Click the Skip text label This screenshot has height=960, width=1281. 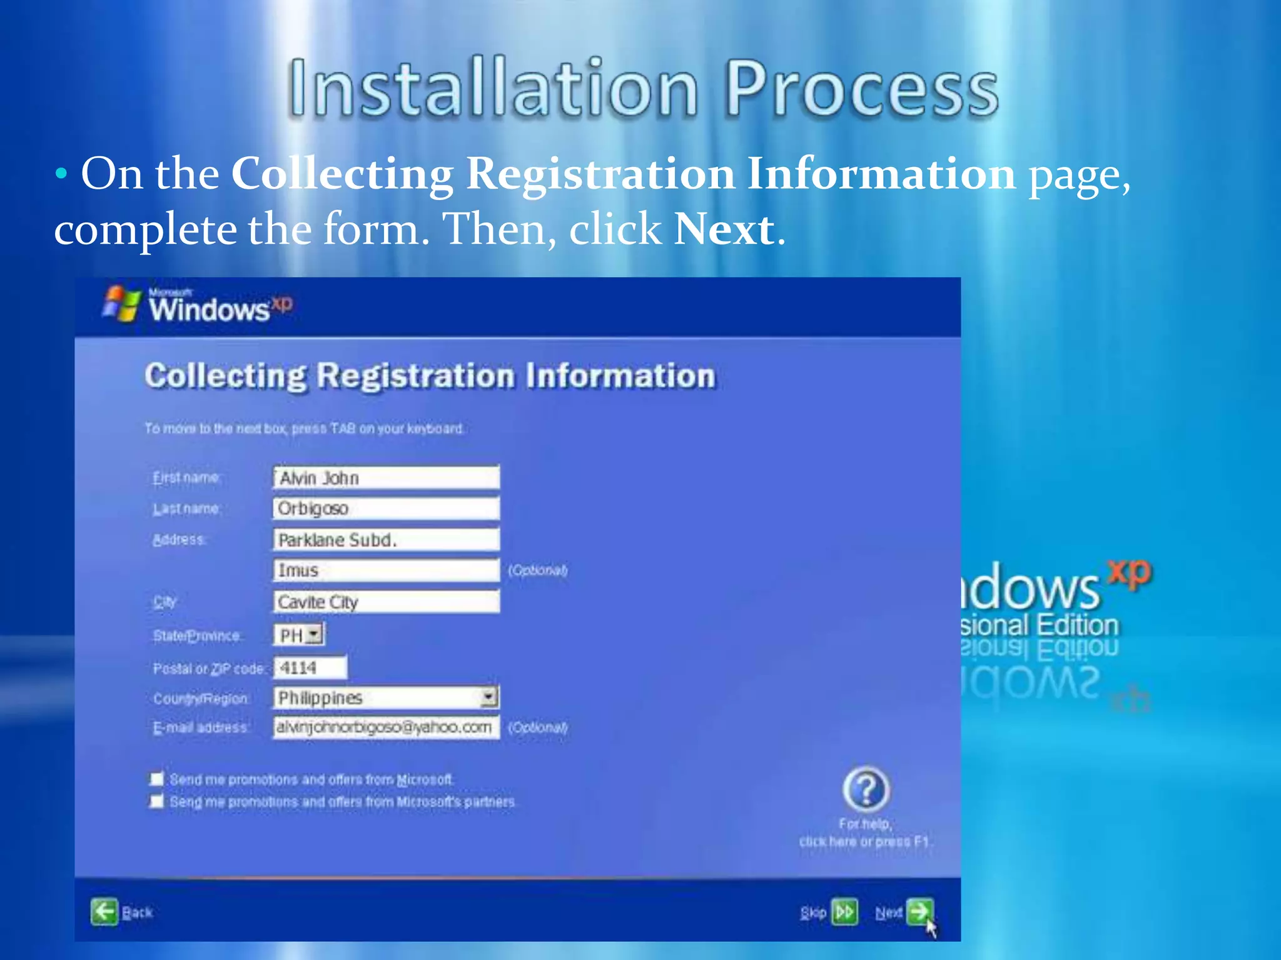pyautogui.click(x=813, y=913)
